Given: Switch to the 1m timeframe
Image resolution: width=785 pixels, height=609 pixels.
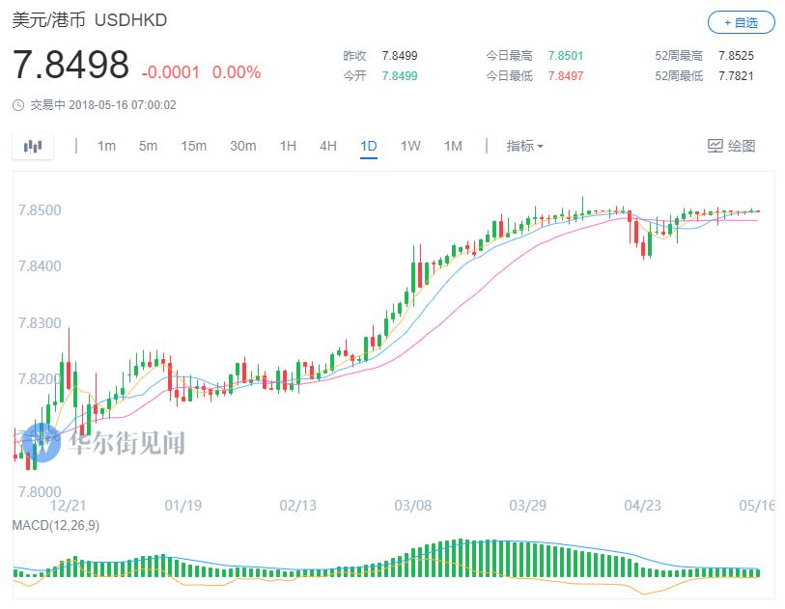Looking at the screenshot, I should (x=106, y=147).
